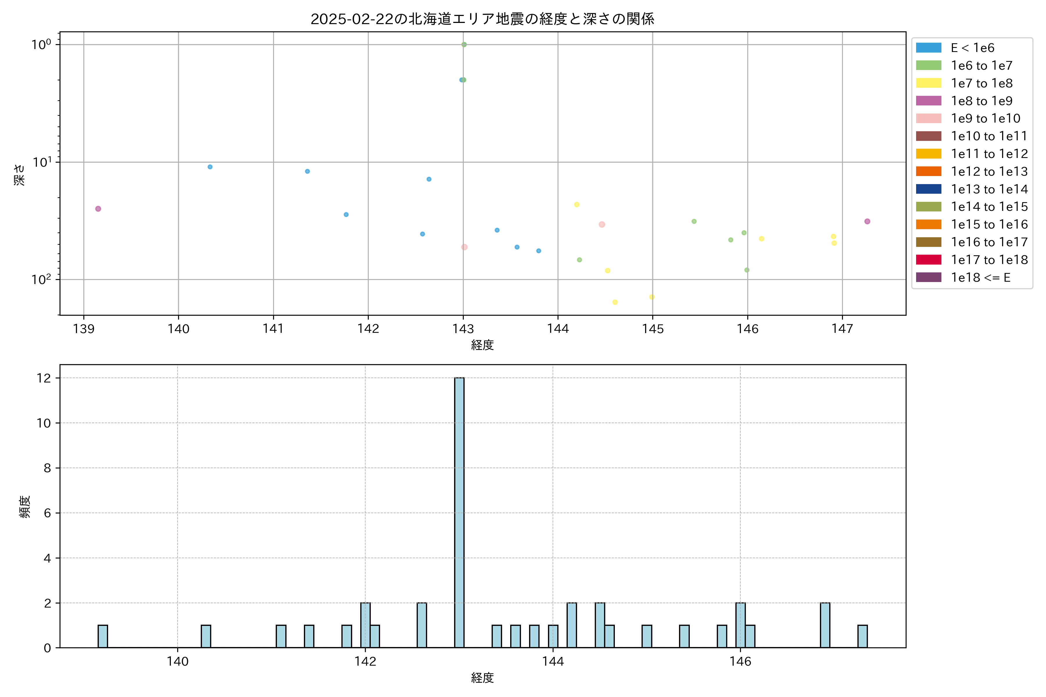Viewport: 1046px width, 697px height.
Task: Click the purple scatter point near longitude 147
Action: click(867, 221)
